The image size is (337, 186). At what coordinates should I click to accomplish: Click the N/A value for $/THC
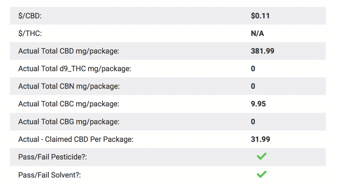(257, 34)
